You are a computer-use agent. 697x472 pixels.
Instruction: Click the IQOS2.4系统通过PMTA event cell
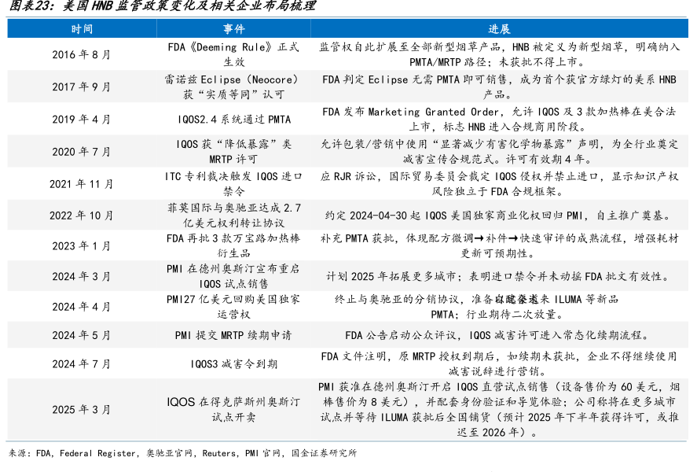click(233, 120)
